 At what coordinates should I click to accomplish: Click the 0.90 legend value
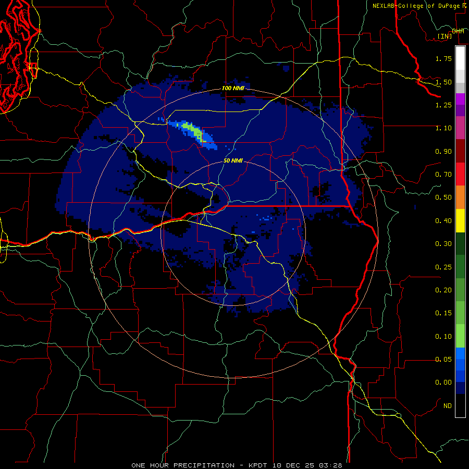pyautogui.click(x=443, y=151)
